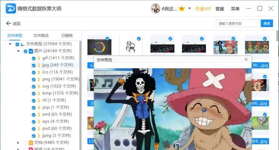Select the tif (1 个文件) row
279x150 pixels.
(x=54, y=100)
